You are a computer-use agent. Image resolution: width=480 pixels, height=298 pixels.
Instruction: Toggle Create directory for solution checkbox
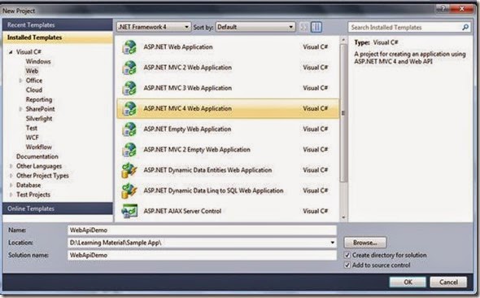(x=347, y=255)
